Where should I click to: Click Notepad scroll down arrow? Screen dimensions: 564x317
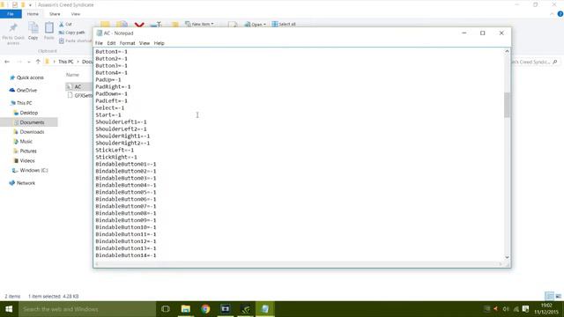[x=507, y=257]
